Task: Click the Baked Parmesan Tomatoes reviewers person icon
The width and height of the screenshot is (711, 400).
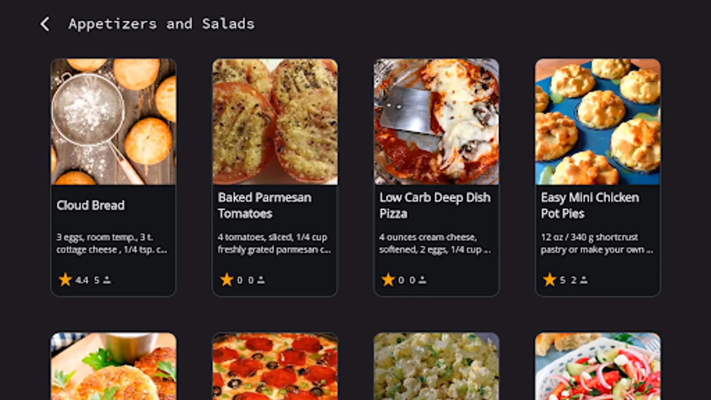Action: point(261,280)
